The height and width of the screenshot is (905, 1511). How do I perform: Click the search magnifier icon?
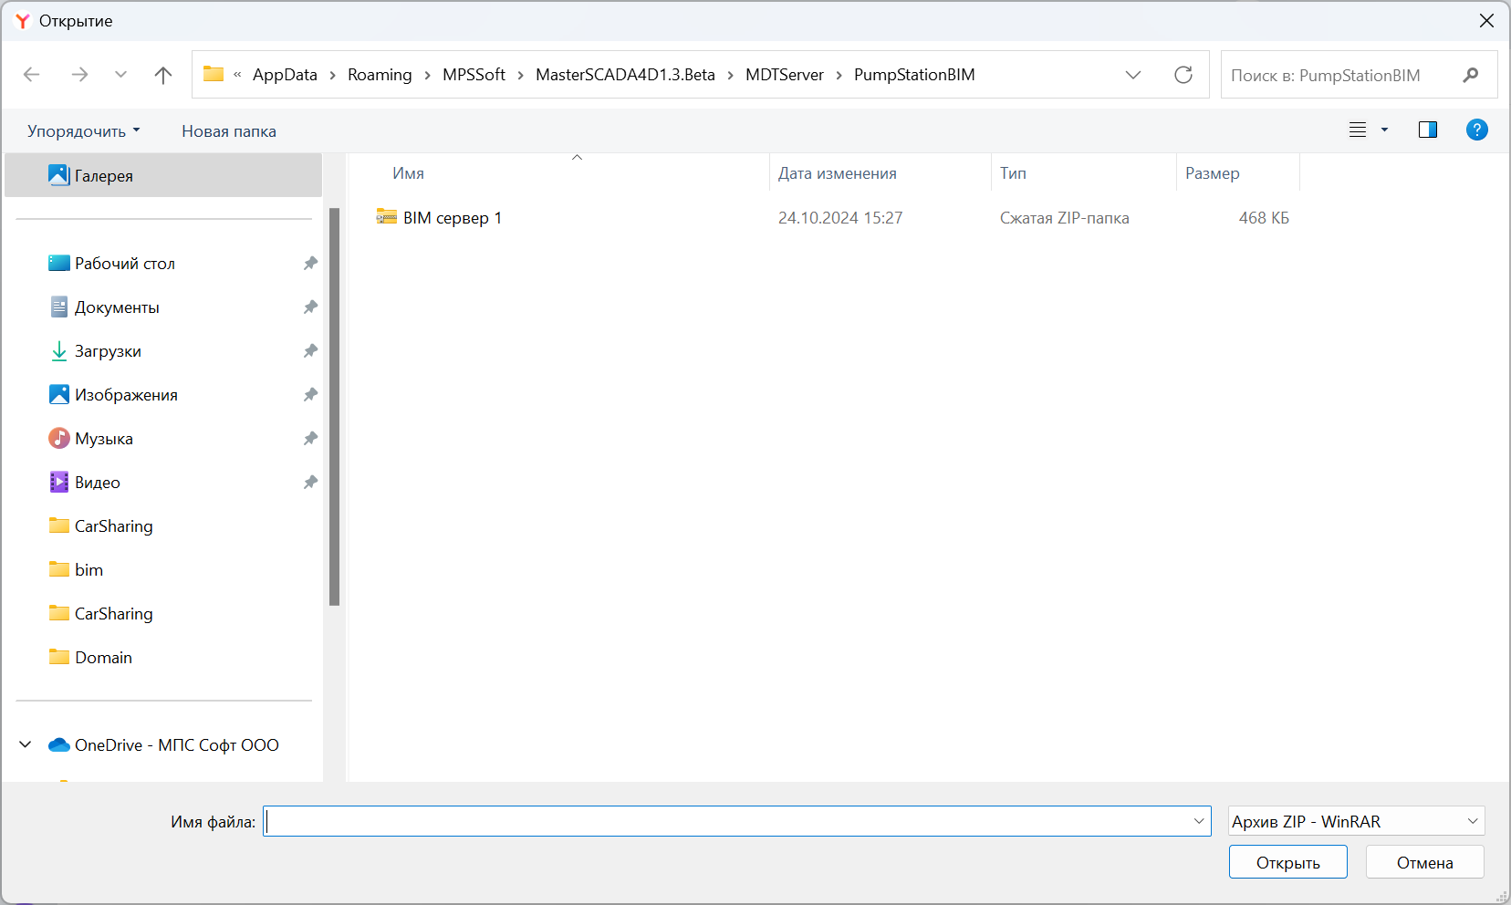pyautogui.click(x=1470, y=75)
